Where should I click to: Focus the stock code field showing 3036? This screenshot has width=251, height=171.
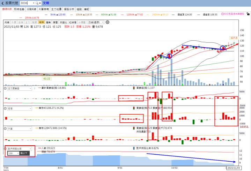click(26, 3)
